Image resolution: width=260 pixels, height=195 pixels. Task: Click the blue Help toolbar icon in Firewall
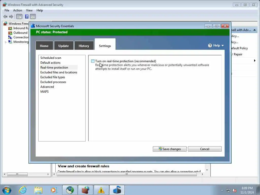26,17
